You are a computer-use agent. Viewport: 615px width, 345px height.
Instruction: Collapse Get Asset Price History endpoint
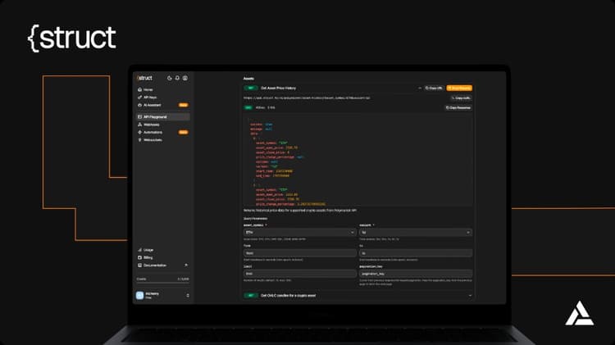point(420,89)
